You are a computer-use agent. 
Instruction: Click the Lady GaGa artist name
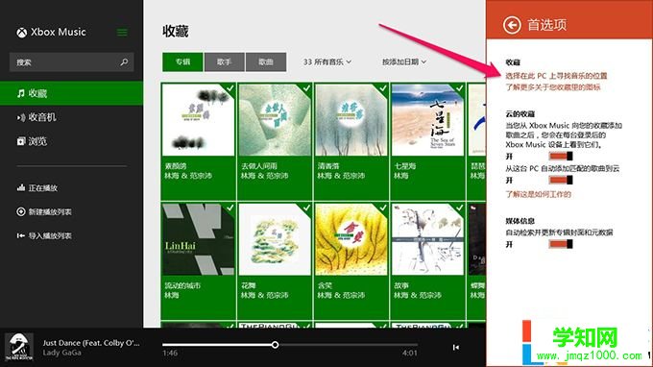coord(62,353)
